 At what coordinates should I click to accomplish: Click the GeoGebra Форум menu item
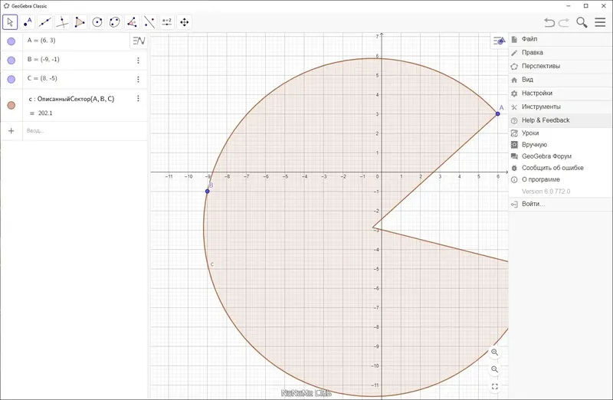pyautogui.click(x=546, y=156)
